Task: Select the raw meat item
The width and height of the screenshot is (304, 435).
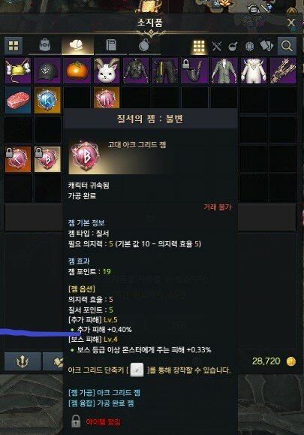Action: click(x=18, y=100)
